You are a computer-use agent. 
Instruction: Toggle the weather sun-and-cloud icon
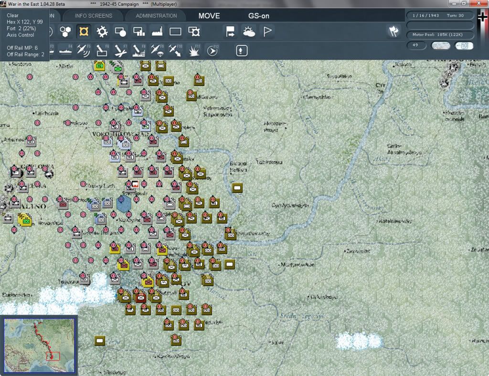(x=249, y=32)
